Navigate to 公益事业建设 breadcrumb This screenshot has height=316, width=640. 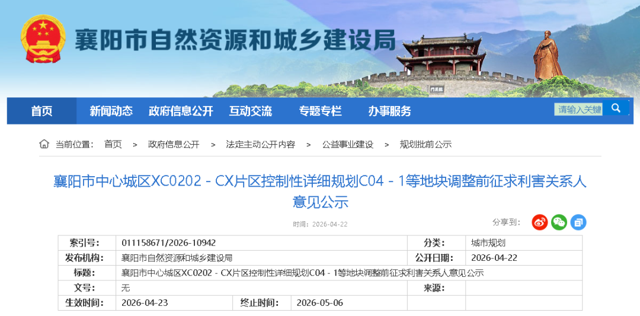348,144
